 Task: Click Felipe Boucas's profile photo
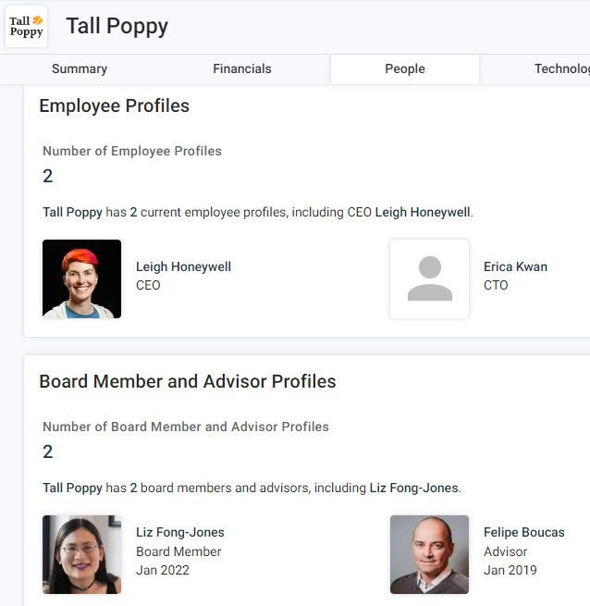(x=430, y=554)
